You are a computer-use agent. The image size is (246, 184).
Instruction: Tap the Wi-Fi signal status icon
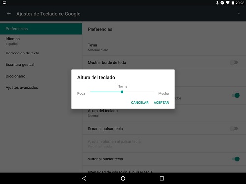tap(228, 3)
